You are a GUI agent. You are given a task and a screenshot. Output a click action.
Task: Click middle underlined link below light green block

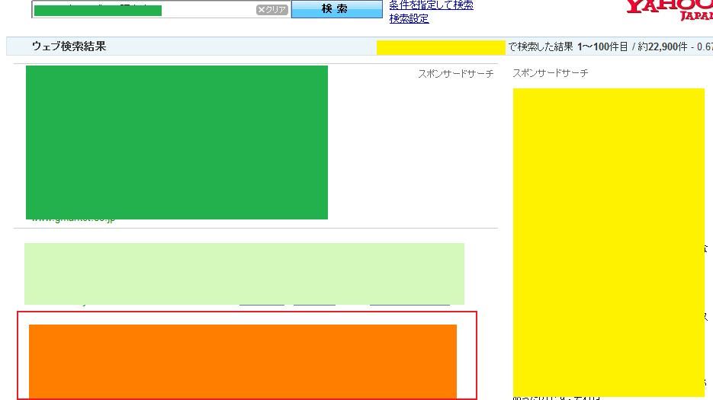pyautogui.click(x=314, y=305)
